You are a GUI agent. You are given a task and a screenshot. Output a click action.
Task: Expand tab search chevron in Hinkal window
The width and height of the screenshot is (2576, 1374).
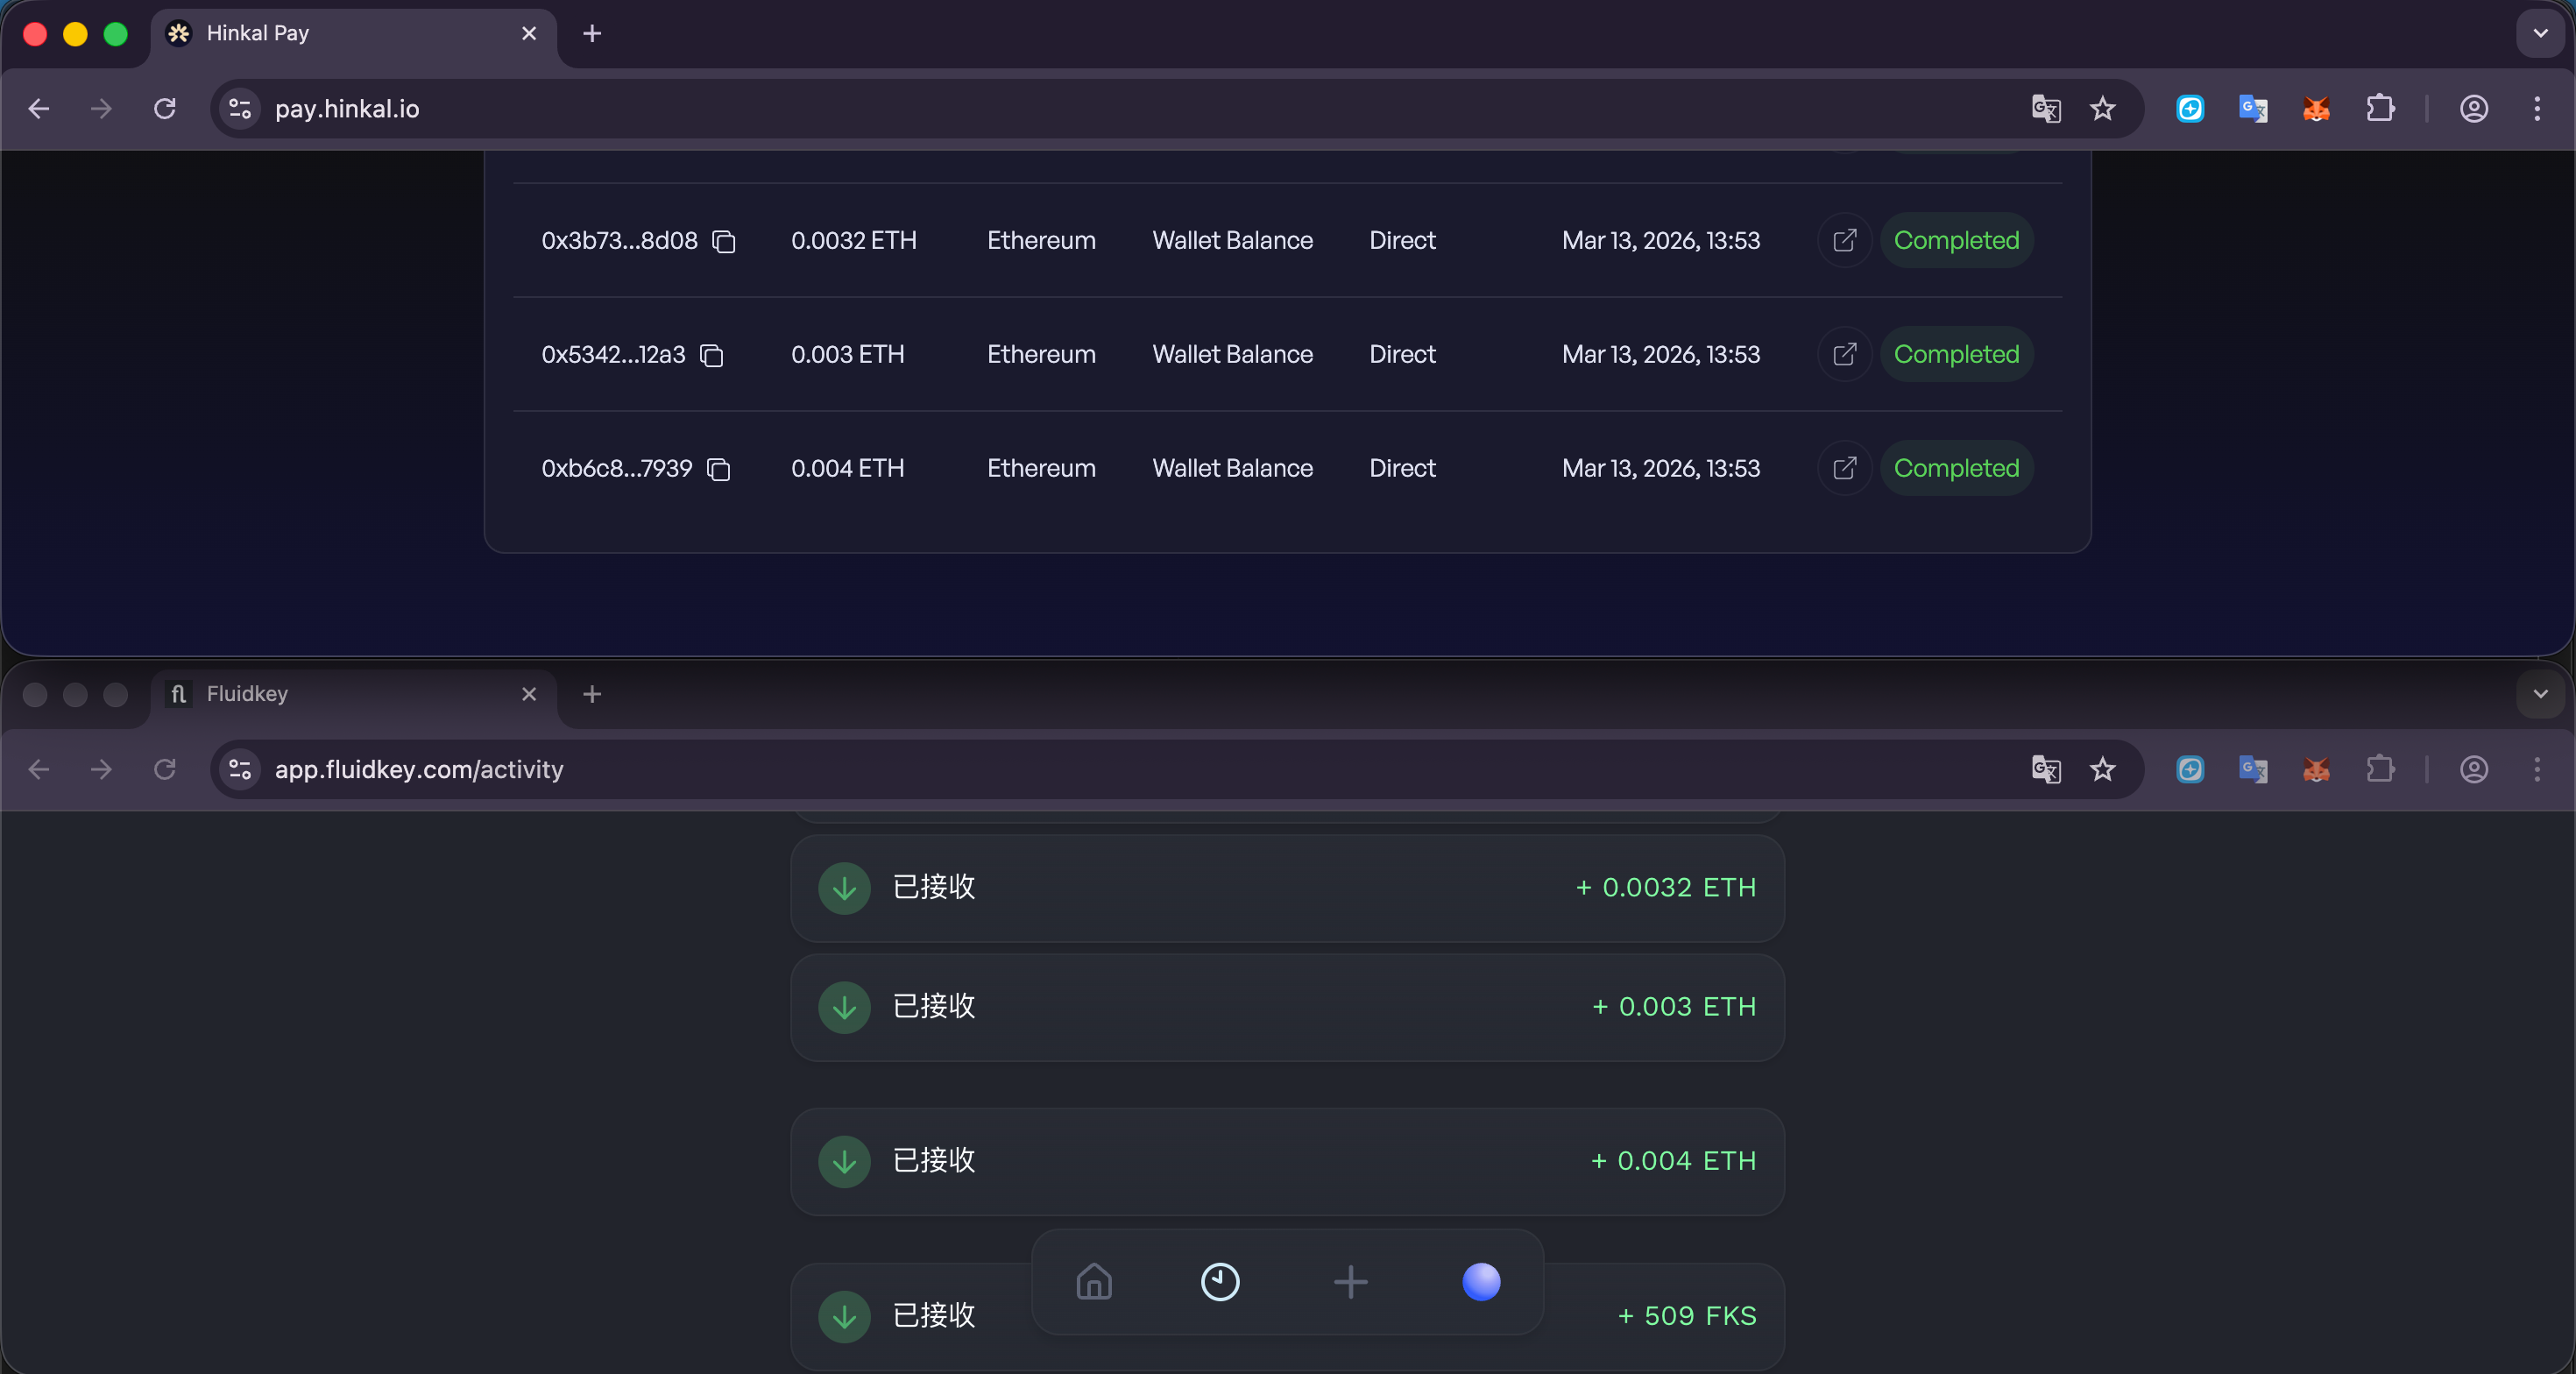coord(2540,34)
